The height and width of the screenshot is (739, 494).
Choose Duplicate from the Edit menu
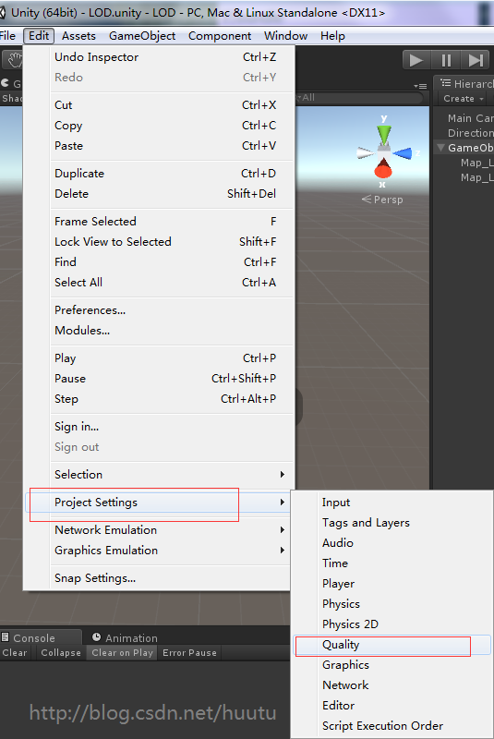point(158,174)
